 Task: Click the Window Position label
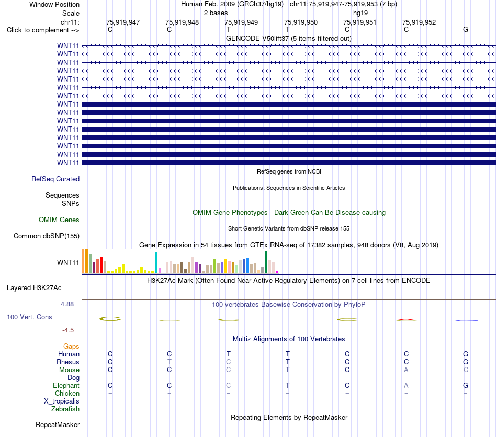54,4
